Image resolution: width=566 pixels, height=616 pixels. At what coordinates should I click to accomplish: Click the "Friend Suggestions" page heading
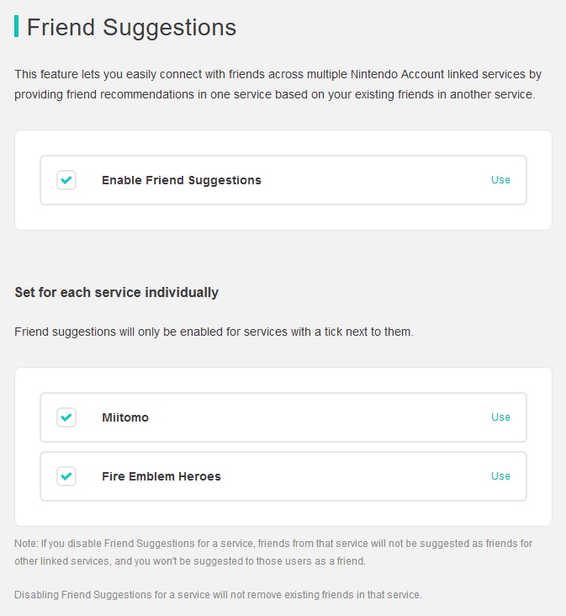[131, 27]
